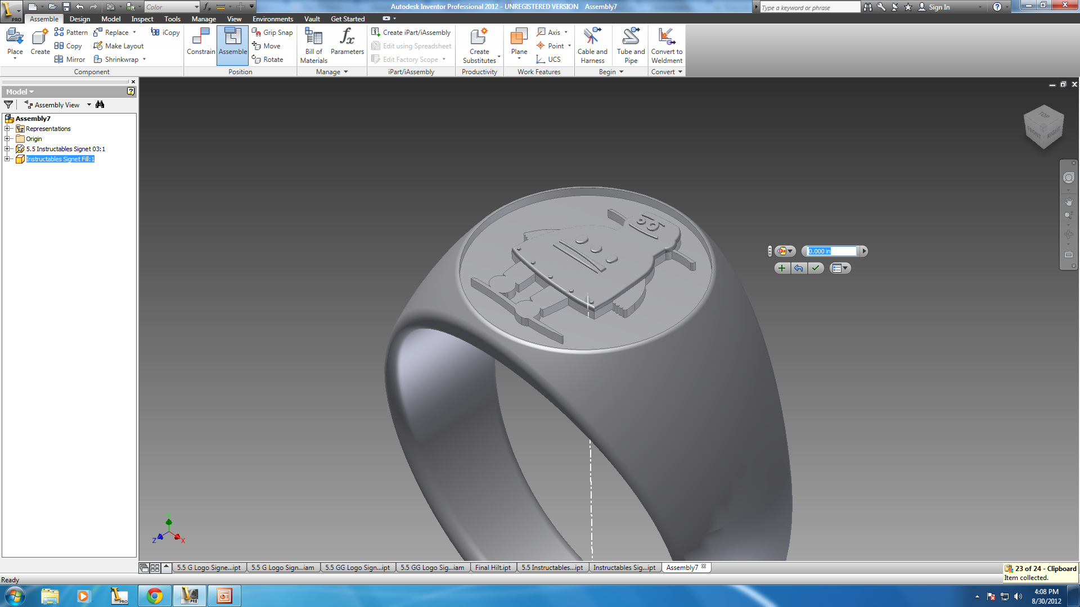Open the Model browser dropdown

pos(20,92)
